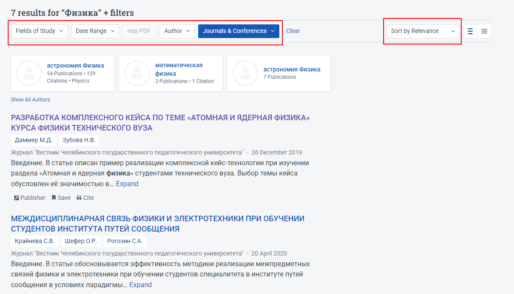Expand the Author filter dropdown
Image resolution: width=514 pixels, height=294 pixels.
[x=177, y=31]
